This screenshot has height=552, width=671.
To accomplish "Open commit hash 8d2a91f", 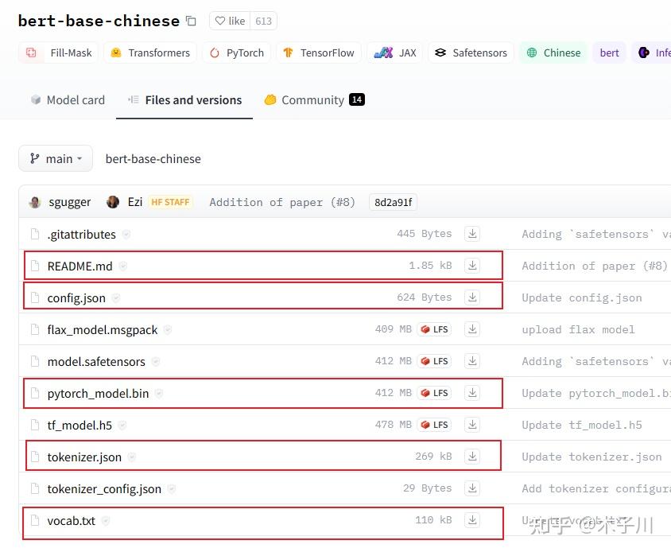I will tap(394, 202).
